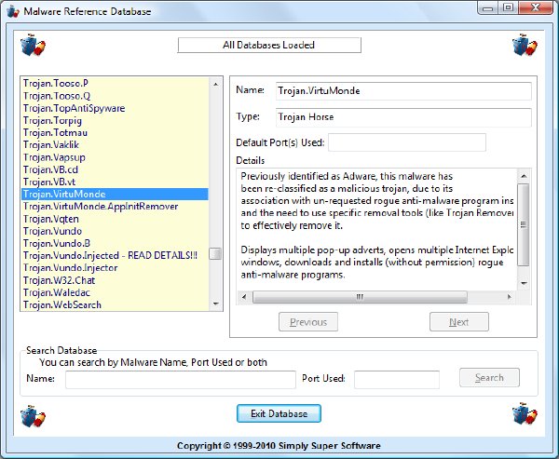
Task: Select Trojan.Vundo.B entry
Action: (x=115, y=243)
